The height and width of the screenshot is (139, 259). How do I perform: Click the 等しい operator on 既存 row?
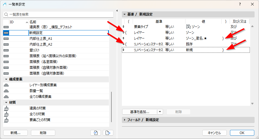[170, 44]
